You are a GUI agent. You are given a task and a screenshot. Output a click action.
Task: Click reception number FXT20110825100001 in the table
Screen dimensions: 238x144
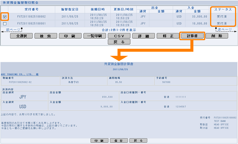[31, 23]
